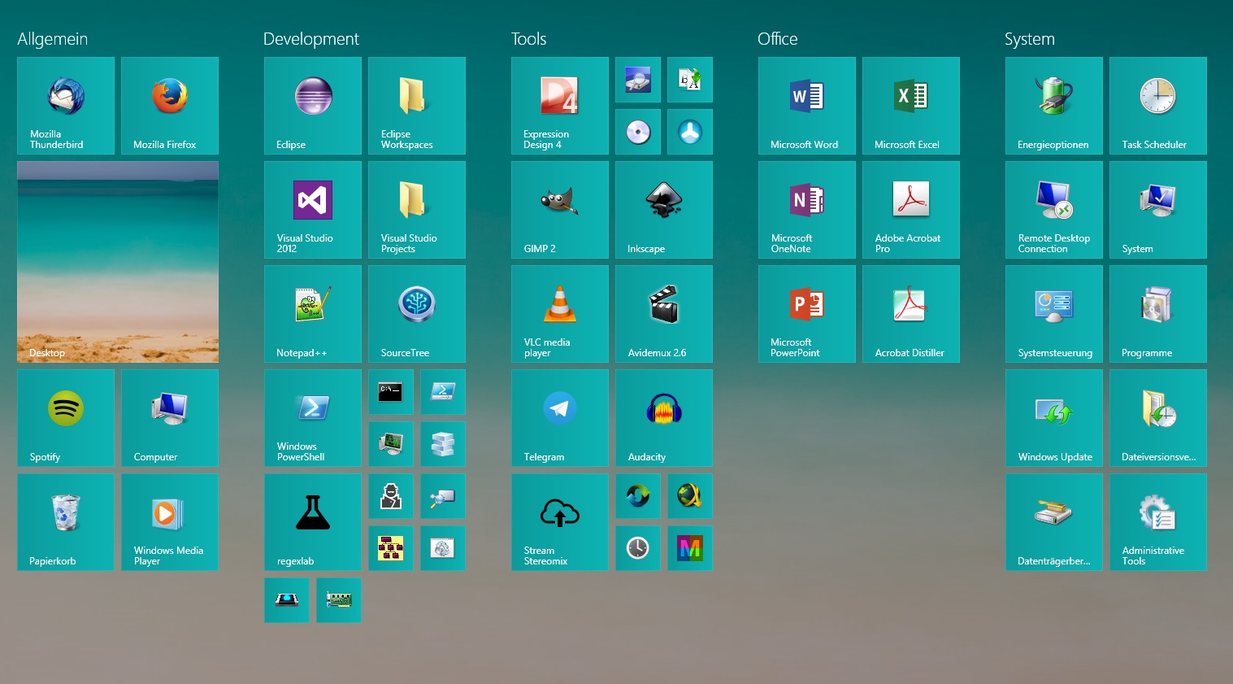Open Datenträgerbereinigung disk cleanup tile
1233x684 pixels.
click(1054, 522)
